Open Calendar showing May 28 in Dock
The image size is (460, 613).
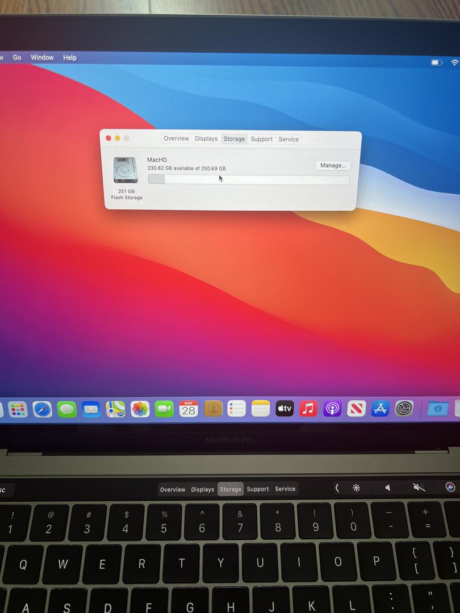[x=189, y=409]
